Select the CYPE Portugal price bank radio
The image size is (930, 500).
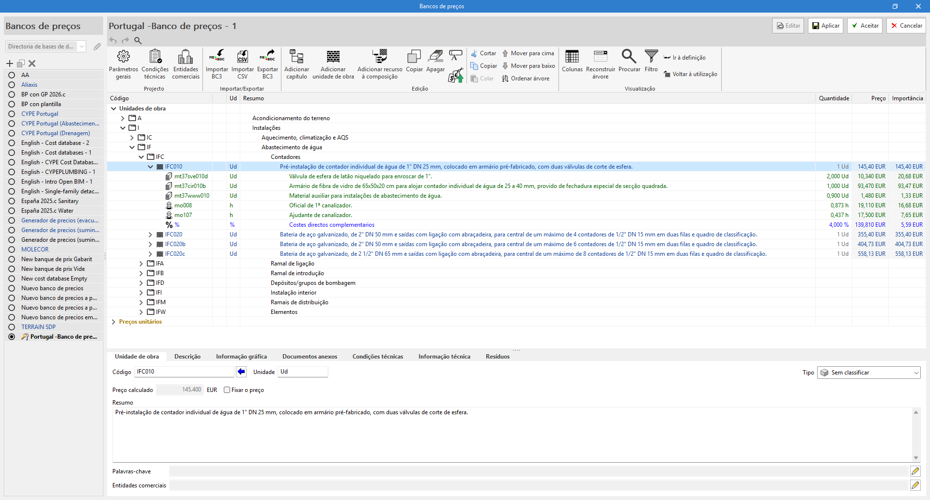point(12,114)
